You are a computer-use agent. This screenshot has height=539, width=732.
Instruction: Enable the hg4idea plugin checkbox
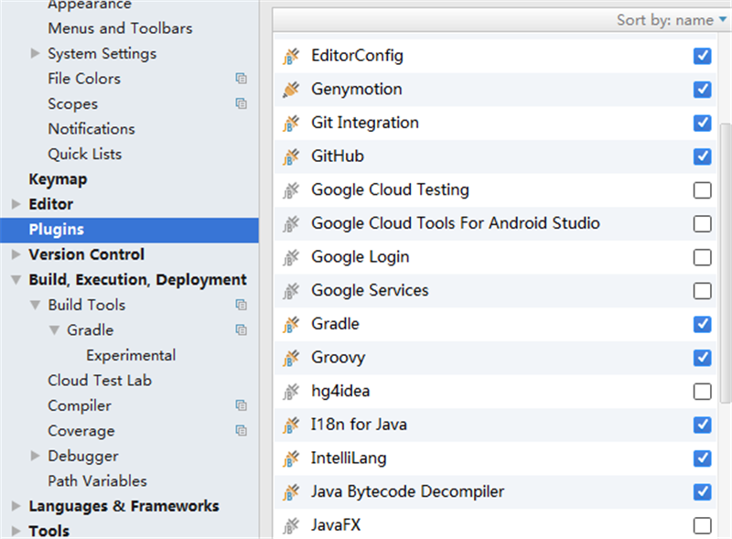pos(702,392)
